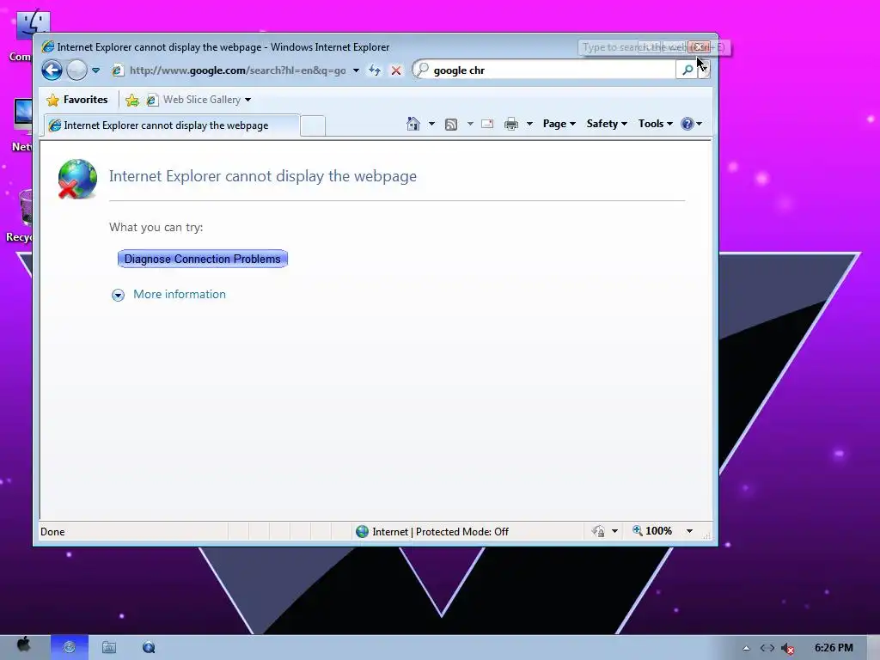This screenshot has height=660, width=880.
Task: Open the library folder taskbar icon
Action: point(109,648)
